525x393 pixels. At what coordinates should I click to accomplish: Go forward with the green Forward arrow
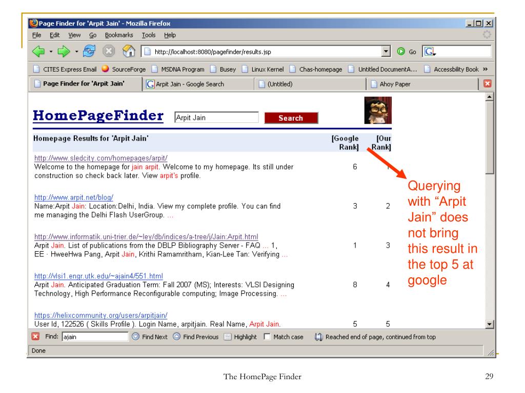click(x=64, y=52)
